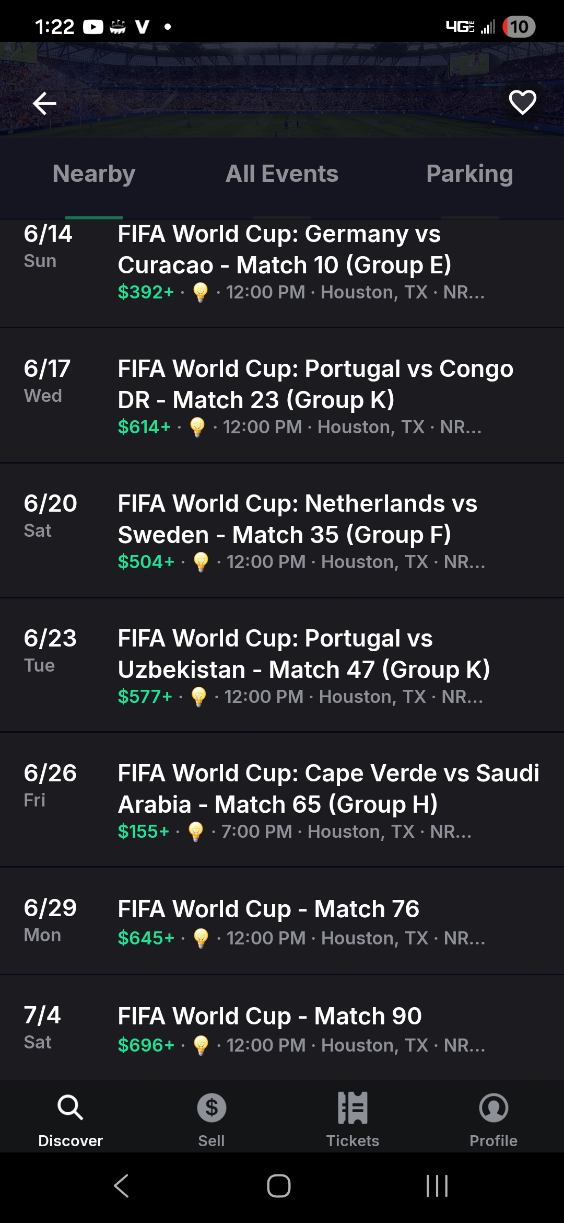Select the Parking tab
The image size is (564, 1223).
(469, 174)
